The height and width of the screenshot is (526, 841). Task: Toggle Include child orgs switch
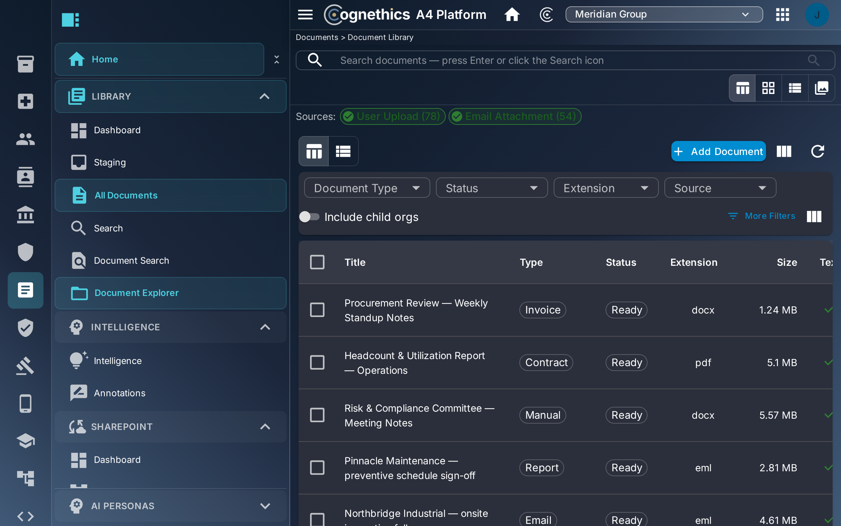309,217
